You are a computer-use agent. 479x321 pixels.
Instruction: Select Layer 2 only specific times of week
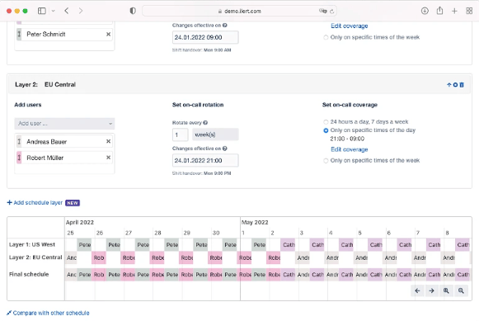point(326,161)
